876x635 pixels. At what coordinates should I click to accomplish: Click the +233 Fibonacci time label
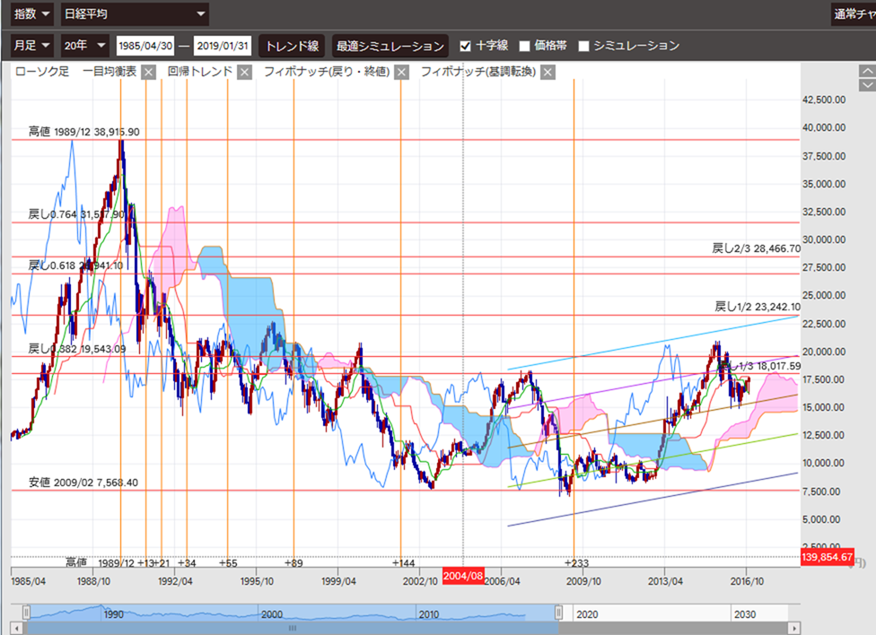[577, 563]
